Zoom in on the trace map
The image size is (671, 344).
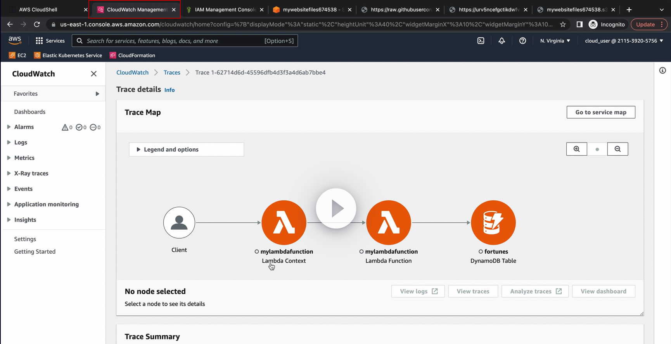577,149
